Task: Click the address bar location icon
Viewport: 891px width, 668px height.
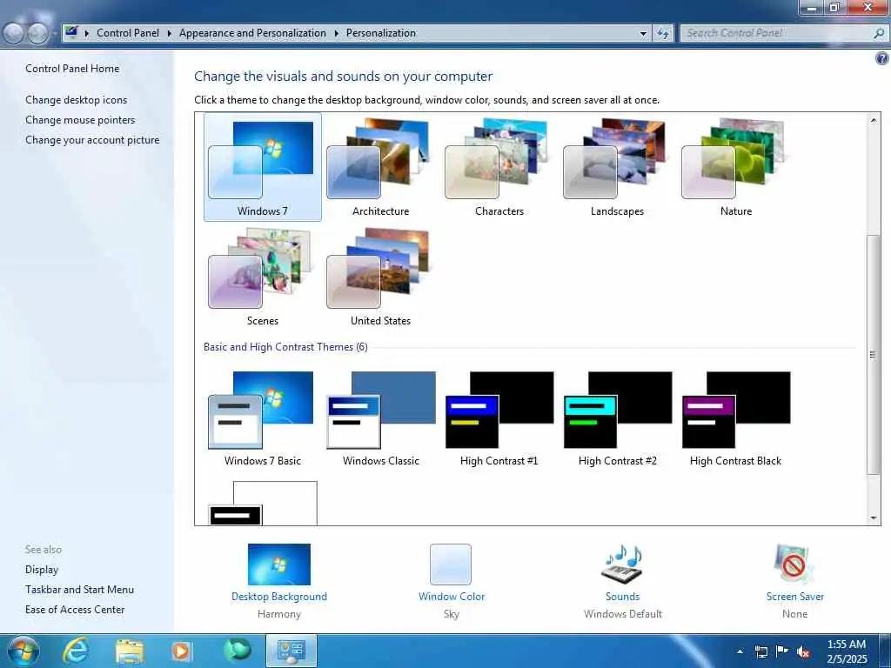Action: tap(71, 32)
